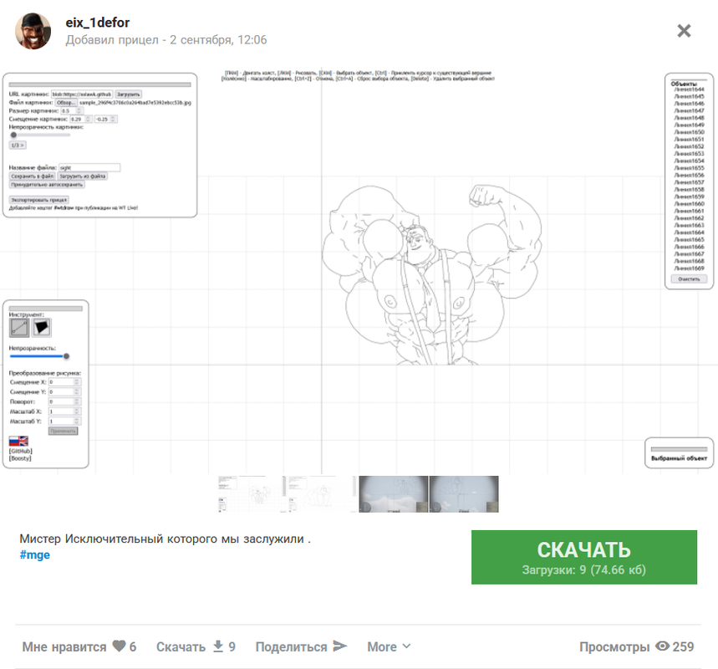
Task: Open the #mge hashtag
Action: click(35, 555)
